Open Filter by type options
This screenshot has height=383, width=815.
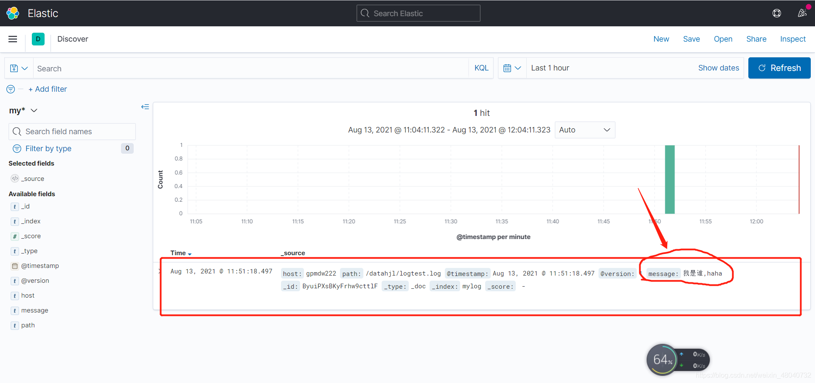pos(48,149)
